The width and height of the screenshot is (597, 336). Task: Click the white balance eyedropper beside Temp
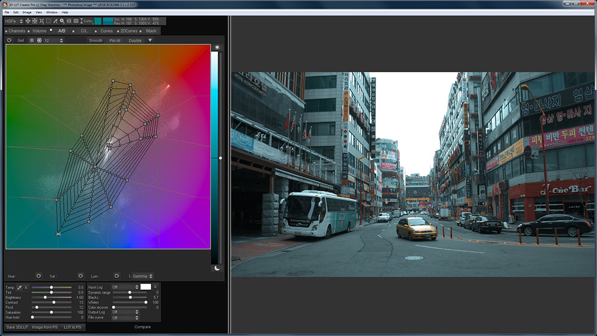(19, 287)
